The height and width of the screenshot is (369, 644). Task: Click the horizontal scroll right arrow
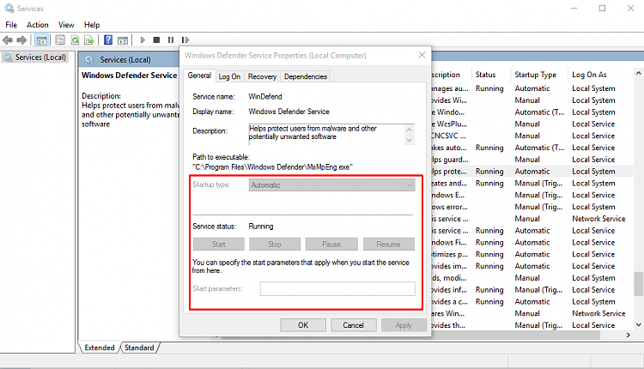628,335
